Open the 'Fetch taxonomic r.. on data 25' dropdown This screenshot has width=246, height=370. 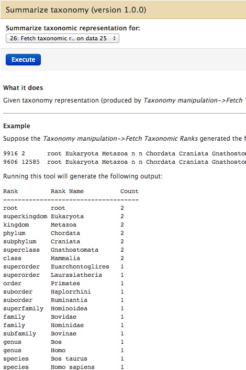(x=62, y=38)
